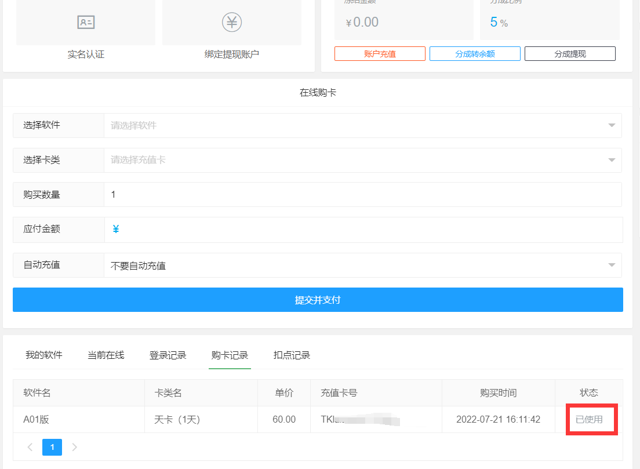
Task: Open the 选择软件 dropdown
Action: 362,125
